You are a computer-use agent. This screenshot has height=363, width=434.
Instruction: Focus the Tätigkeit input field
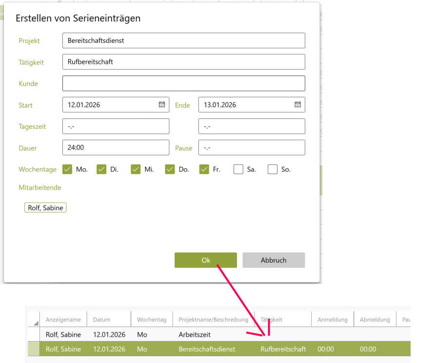tap(183, 62)
